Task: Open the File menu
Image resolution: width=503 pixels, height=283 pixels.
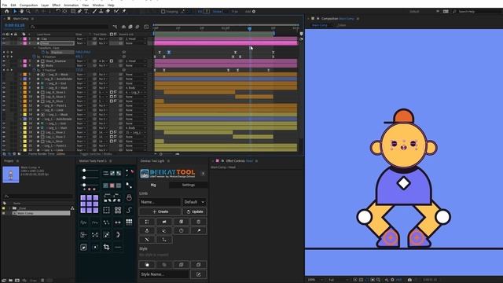Action: [5, 6]
